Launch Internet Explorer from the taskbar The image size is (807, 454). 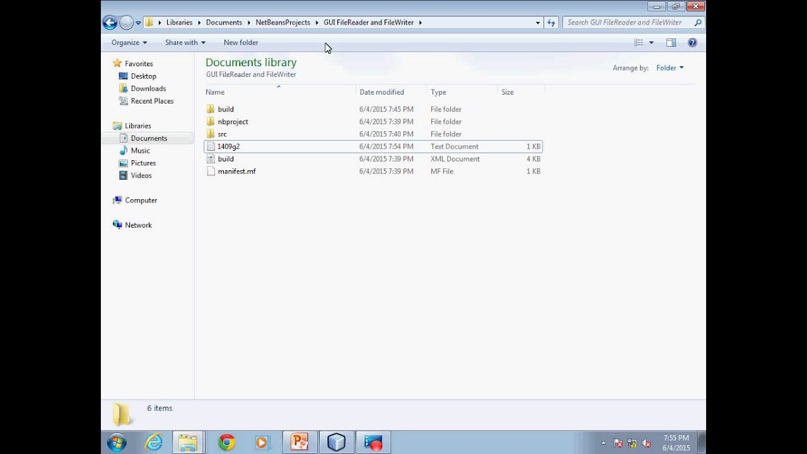[153, 443]
